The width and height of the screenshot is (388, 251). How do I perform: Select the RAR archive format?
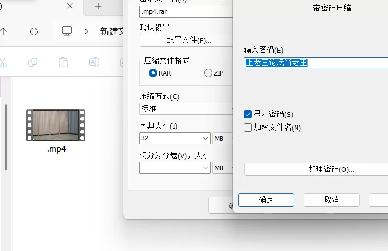(153, 73)
